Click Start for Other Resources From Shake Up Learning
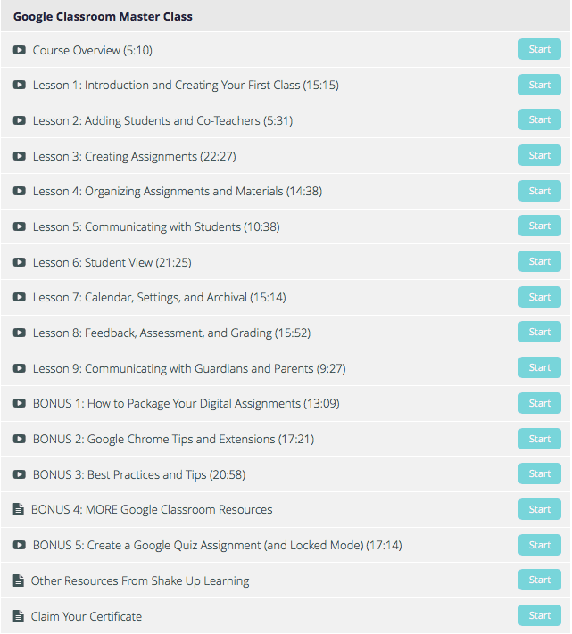Screen dimensions: 572x634 point(540,580)
